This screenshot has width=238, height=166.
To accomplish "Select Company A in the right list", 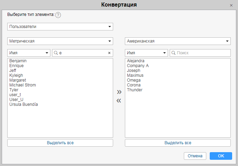I will [x=138, y=66].
